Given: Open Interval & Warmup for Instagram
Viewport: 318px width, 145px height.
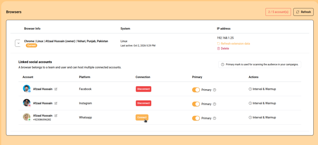Looking at the screenshot, I should [262, 103].
